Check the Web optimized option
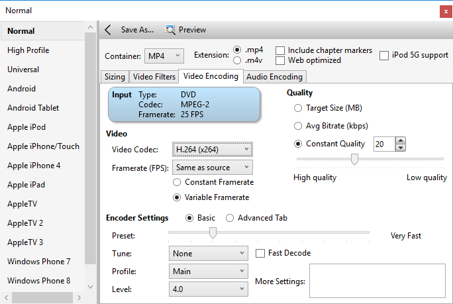The image size is (453, 304). pyautogui.click(x=281, y=60)
